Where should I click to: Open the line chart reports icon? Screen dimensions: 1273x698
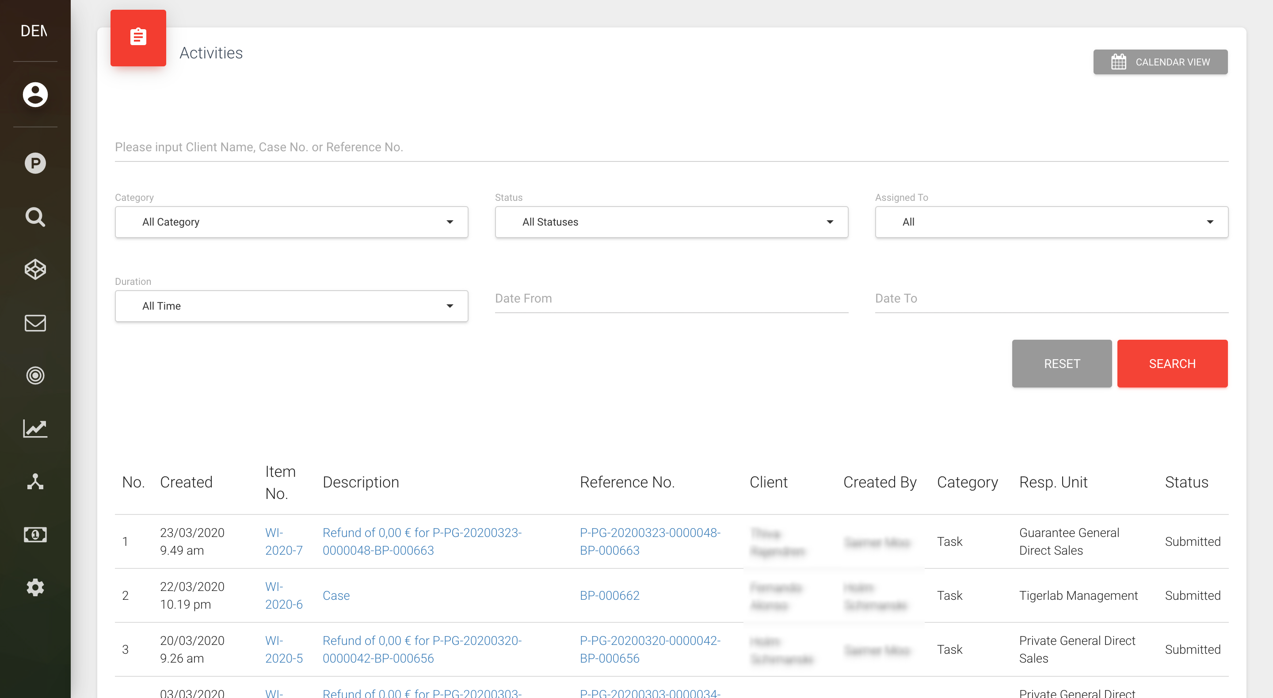[x=35, y=428]
